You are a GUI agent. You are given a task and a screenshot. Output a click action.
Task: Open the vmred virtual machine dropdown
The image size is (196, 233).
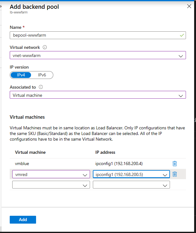51,174
